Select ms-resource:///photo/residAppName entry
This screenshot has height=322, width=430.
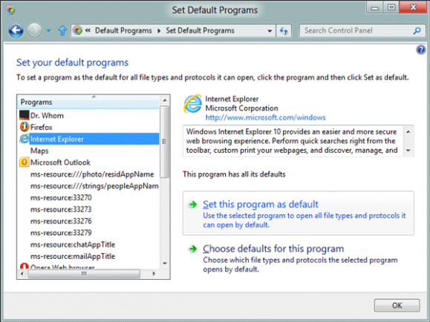point(92,174)
